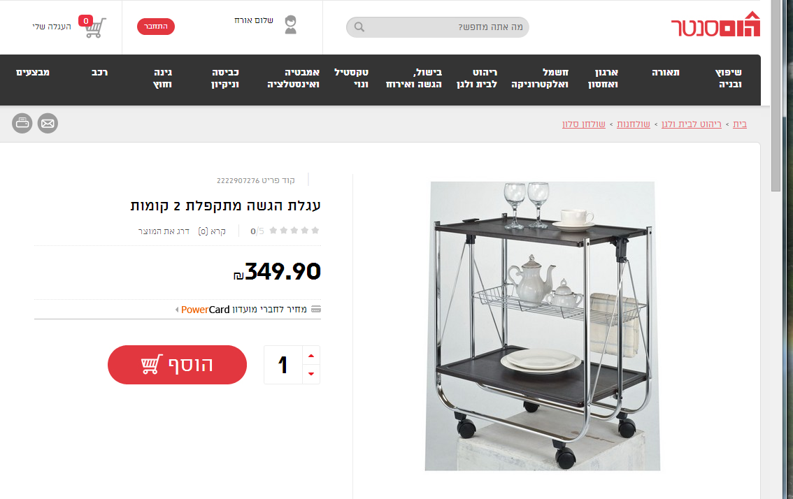The height and width of the screenshot is (499, 793).
Task: Increase quantity with the up arrow
Action: [x=311, y=356]
